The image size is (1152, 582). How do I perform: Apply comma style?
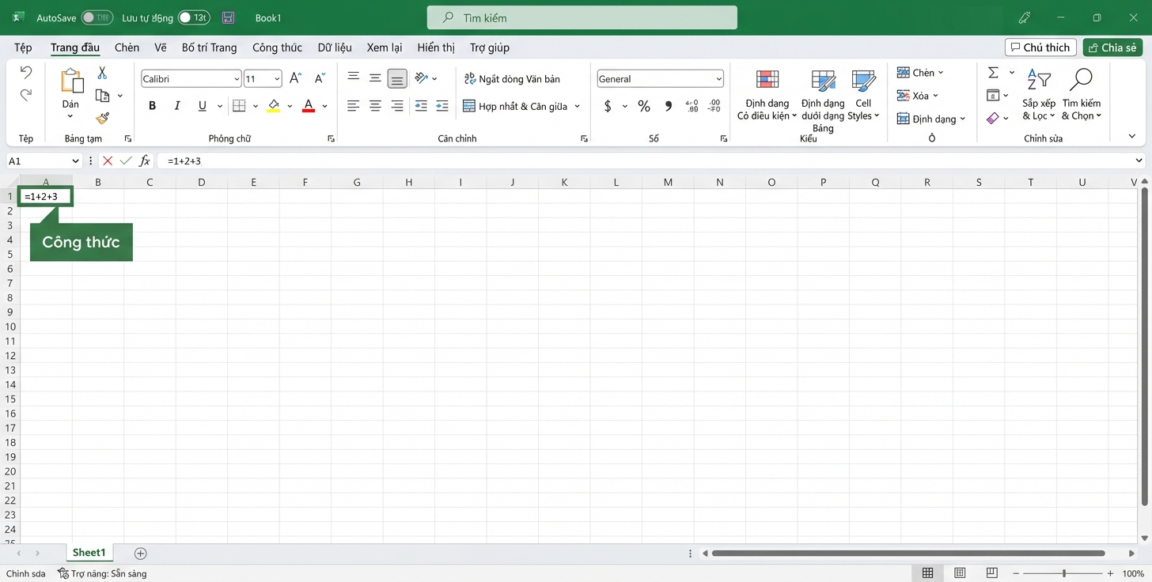pyautogui.click(x=669, y=106)
